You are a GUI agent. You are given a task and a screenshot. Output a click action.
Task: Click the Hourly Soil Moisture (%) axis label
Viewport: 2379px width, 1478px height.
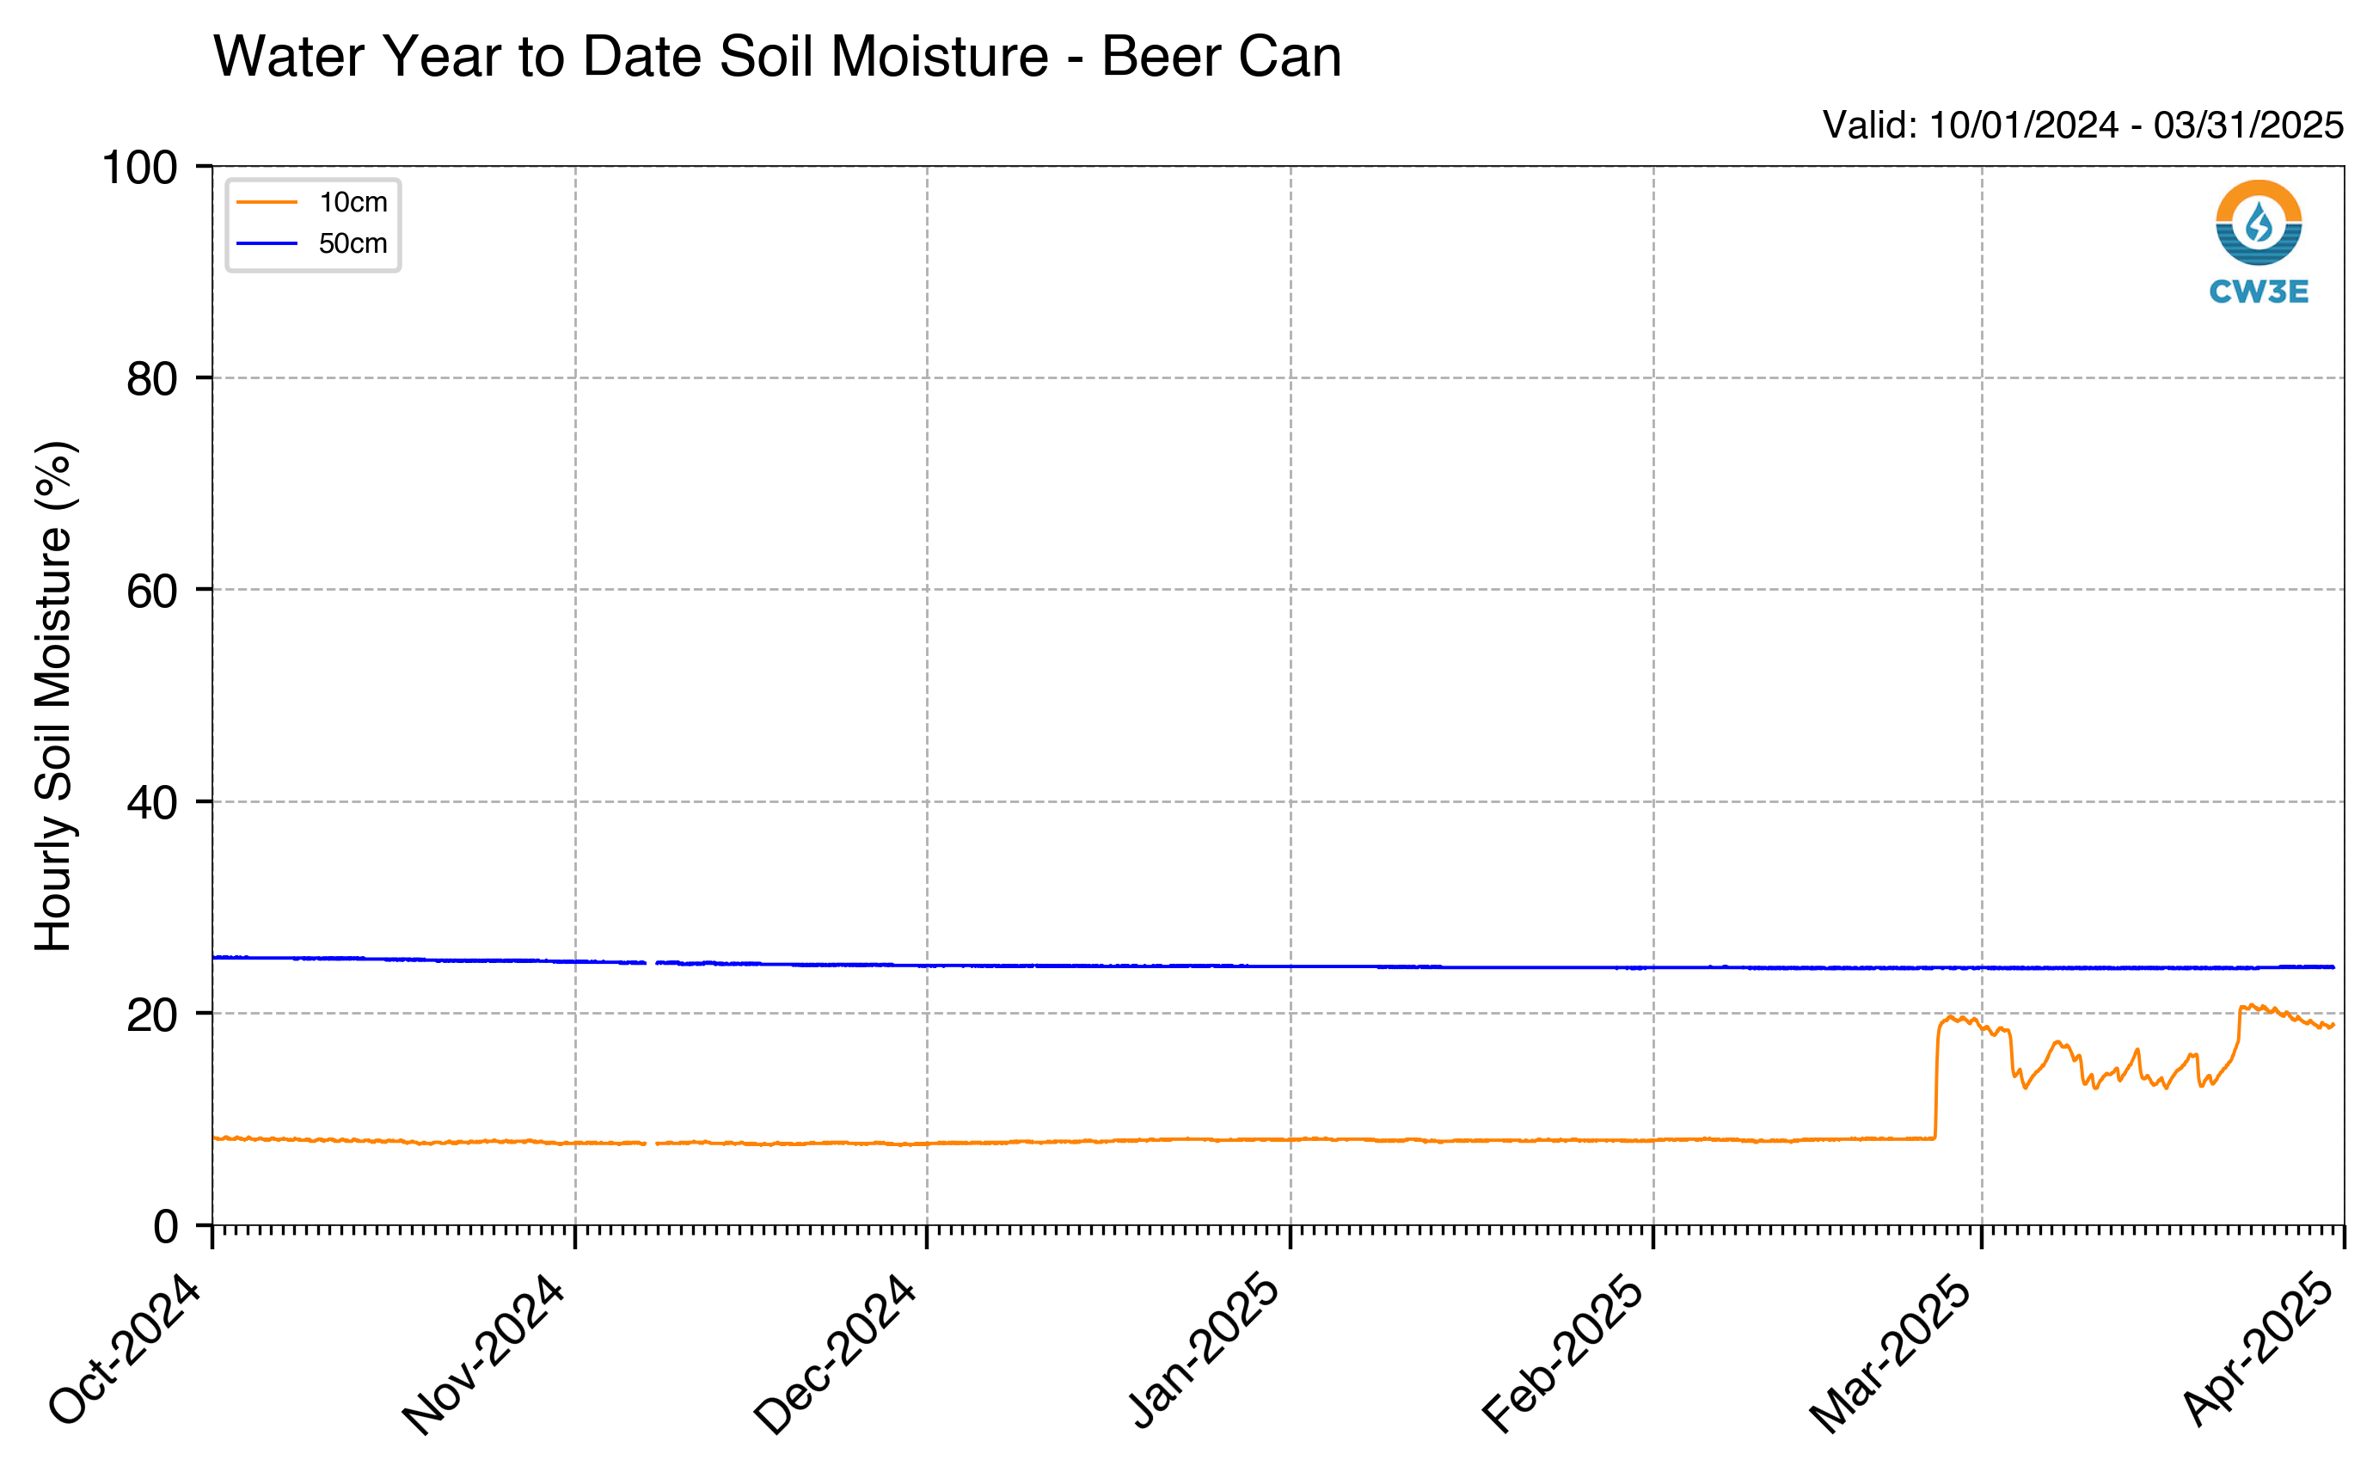pos(52,696)
